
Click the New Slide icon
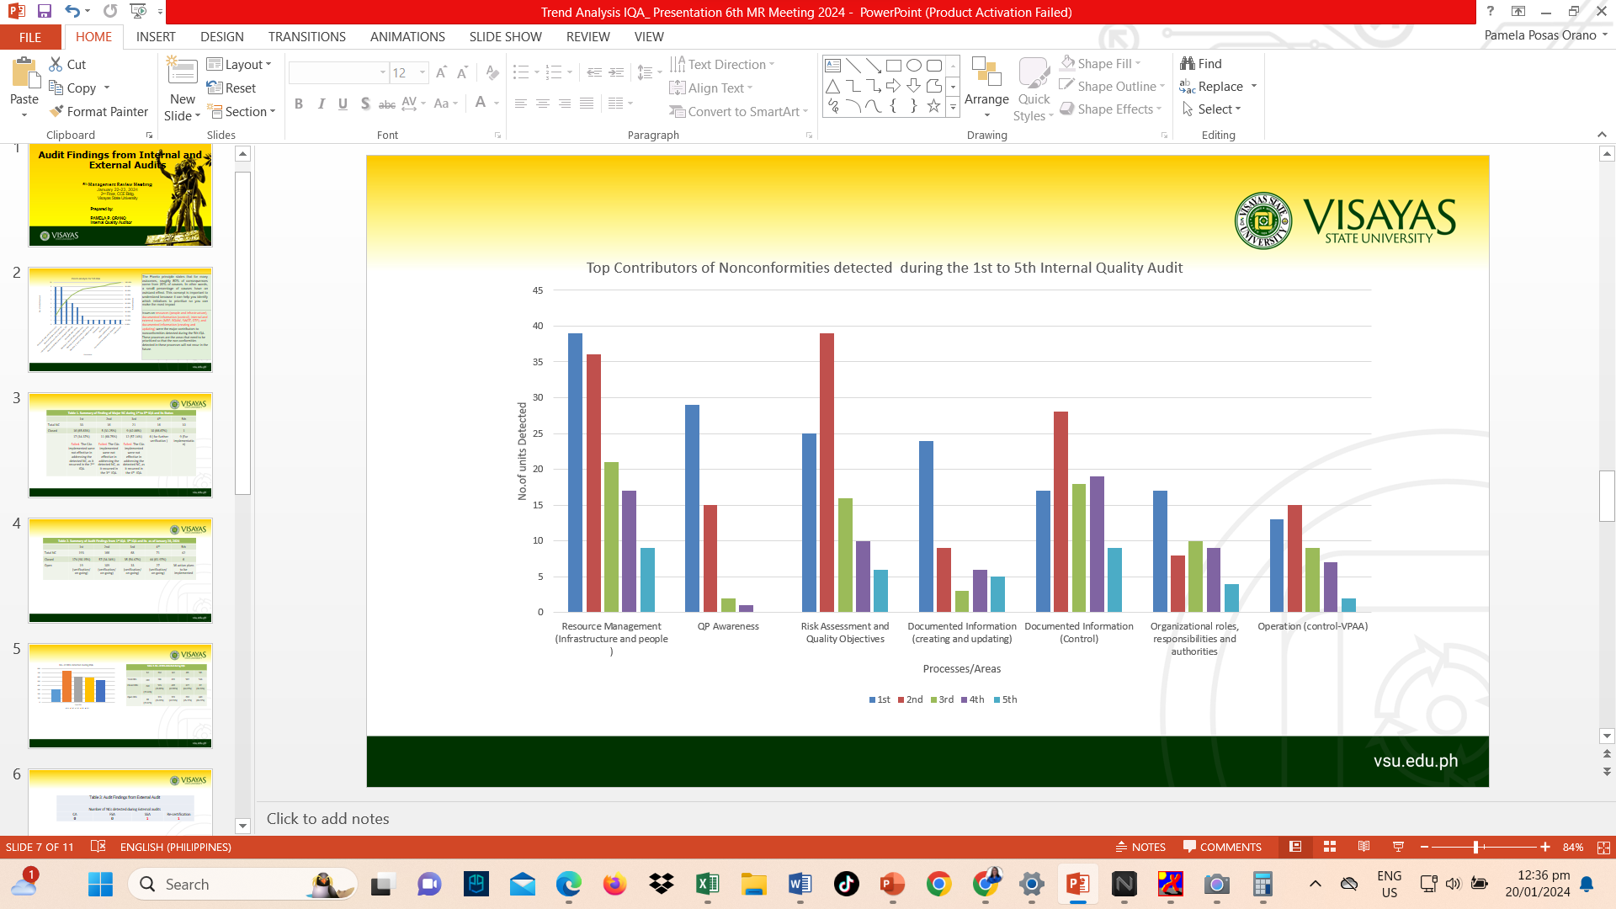(182, 72)
